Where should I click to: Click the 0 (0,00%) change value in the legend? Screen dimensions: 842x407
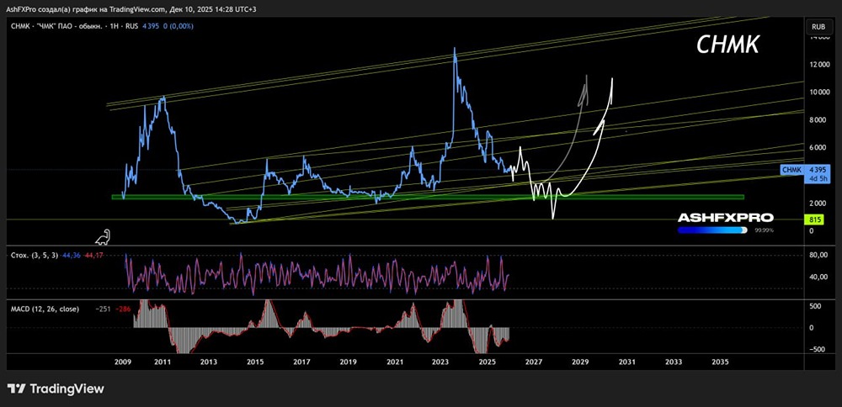(179, 26)
